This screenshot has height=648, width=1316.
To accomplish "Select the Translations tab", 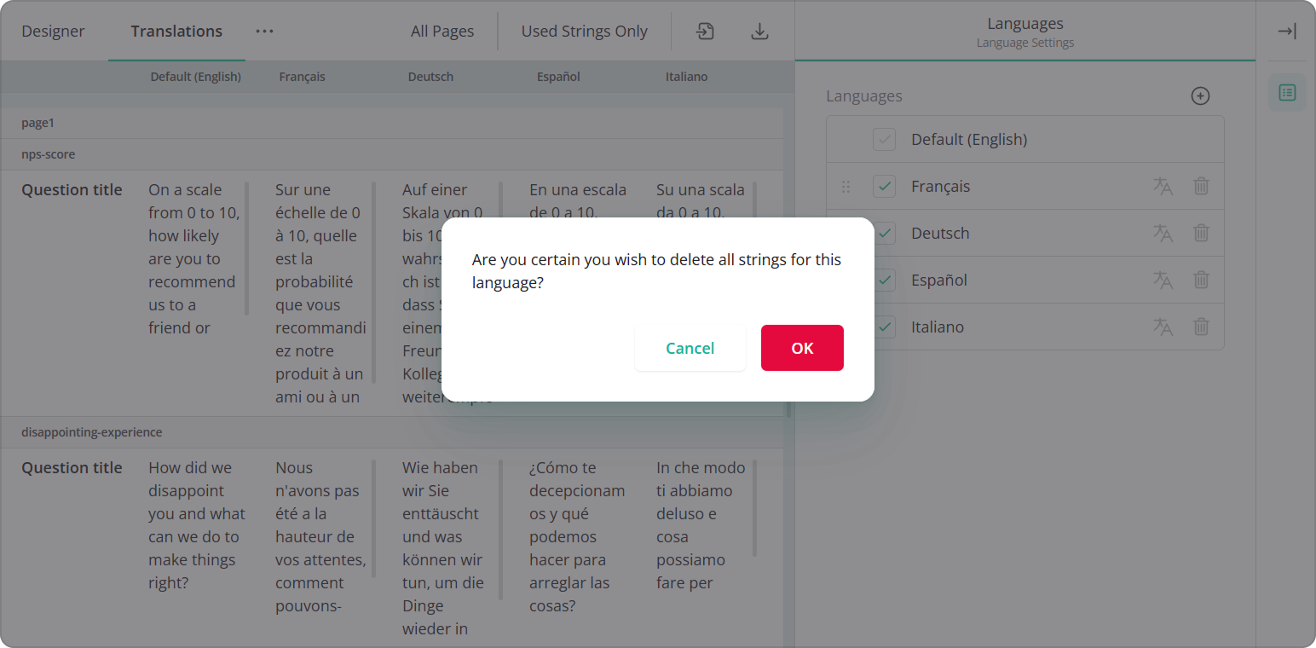I will click(x=176, y=31).
